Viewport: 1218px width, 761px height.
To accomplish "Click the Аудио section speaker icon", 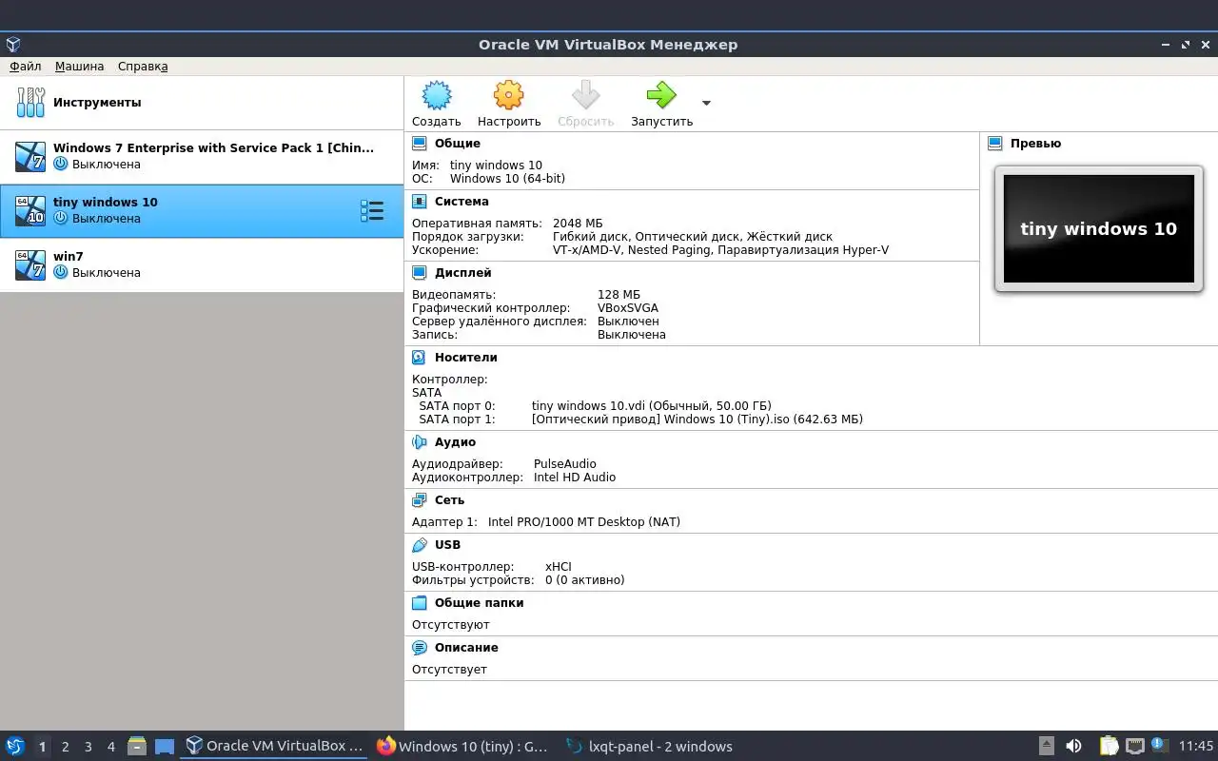I will pos(420,442).
